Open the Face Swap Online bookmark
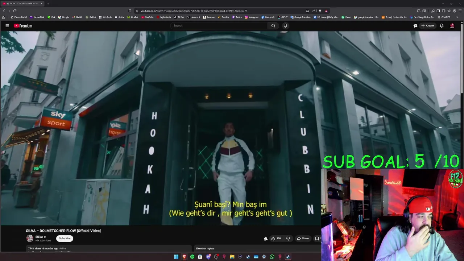Image resolution: width=464 pixels, height=261 pixels. [x=422, y=17]
